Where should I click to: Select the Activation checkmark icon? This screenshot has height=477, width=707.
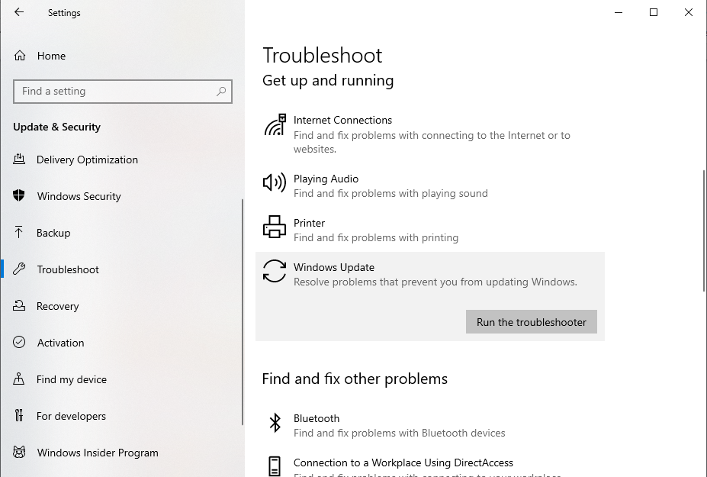[19, 342]
